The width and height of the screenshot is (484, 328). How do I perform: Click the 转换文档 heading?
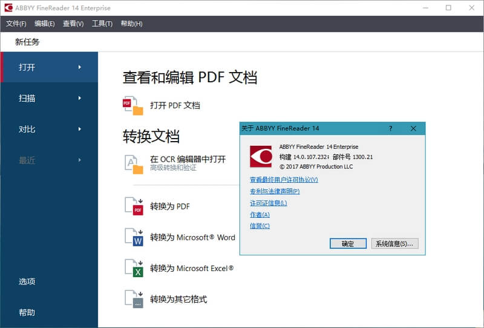151,136
